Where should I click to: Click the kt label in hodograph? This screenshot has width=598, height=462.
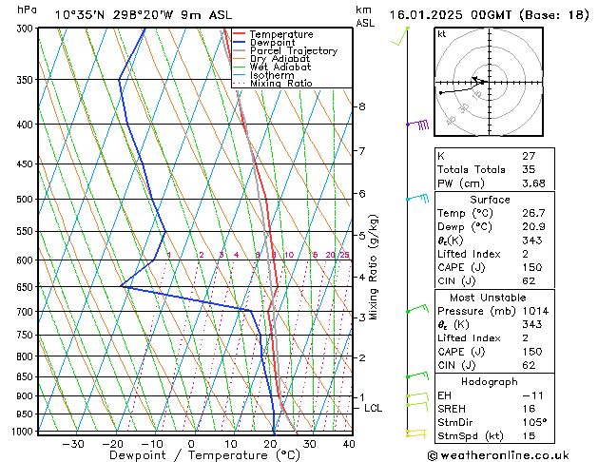click(x=441, y=34)
